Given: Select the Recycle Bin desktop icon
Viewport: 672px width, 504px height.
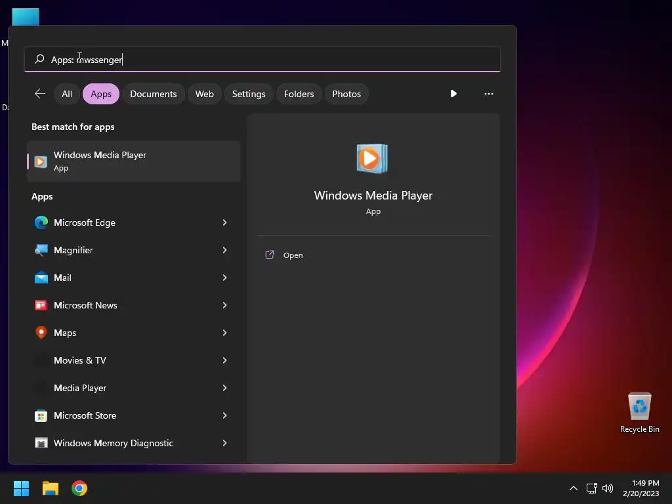Looking at the screenshot, I should click(x=639, y=413).
